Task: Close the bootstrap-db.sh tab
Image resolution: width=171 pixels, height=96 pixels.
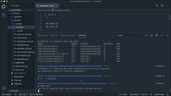Action: pos(56,6)
